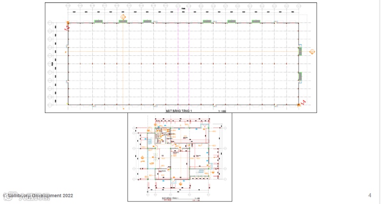381x204 pixels.
Task: Click the Sembcorp Development 2022 copyright text
Action: (x=38, y=196)
